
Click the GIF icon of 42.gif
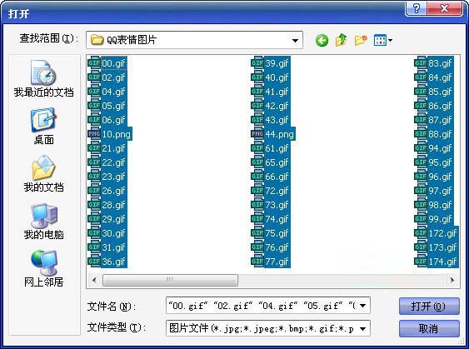coord(257,106)
